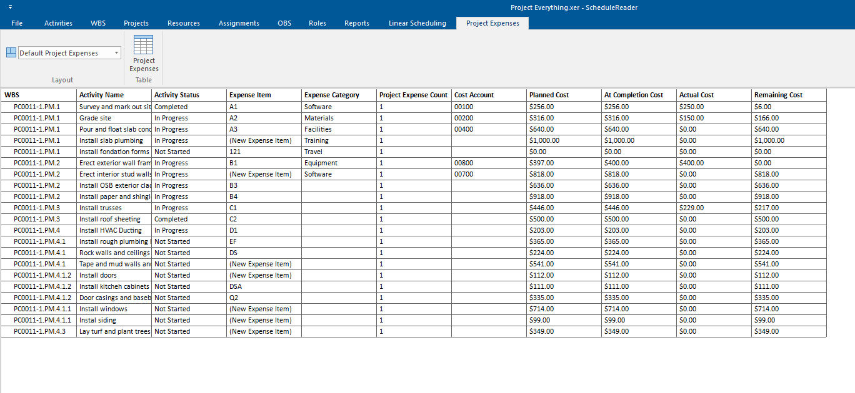855x393 pixels.
Task: Click the Equipment expense category cell
Action: [x=339, y=163]
